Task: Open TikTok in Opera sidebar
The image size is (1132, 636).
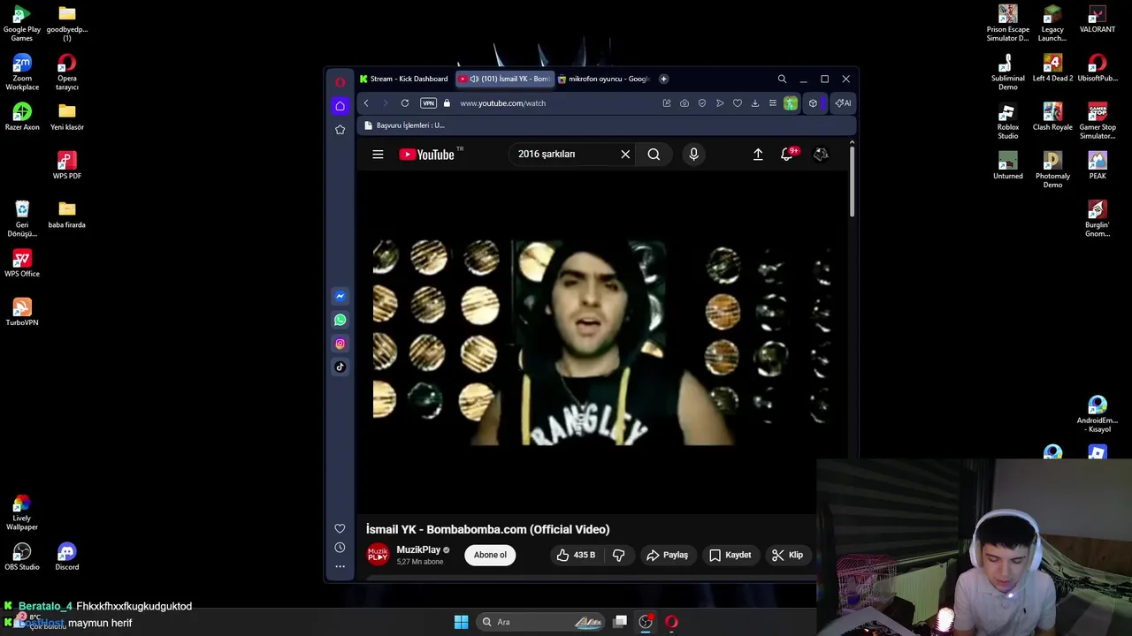Action: coord(340,367)
